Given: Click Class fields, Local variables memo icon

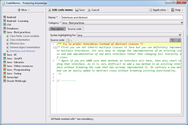Looking at the screenshot, I should coord(8,36).
